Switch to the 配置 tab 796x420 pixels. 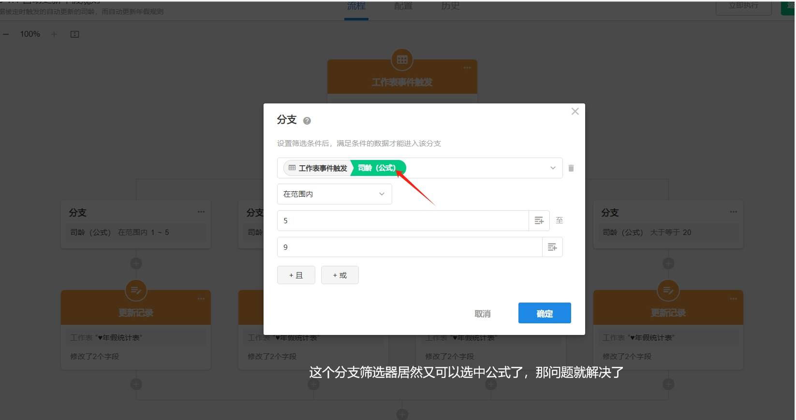click(x=403, y=6)
